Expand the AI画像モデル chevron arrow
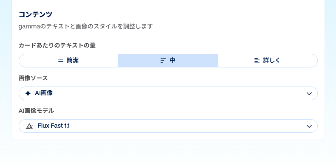This screenshot has height=165, width=336. (309, 126)
